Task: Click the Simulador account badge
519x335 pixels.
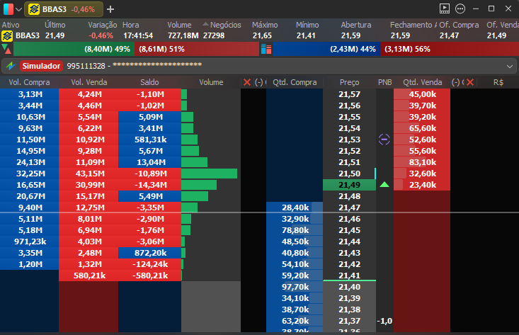Action: (x=41, y=66)
